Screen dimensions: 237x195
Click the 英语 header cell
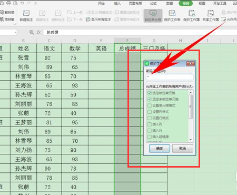(101, 48)
